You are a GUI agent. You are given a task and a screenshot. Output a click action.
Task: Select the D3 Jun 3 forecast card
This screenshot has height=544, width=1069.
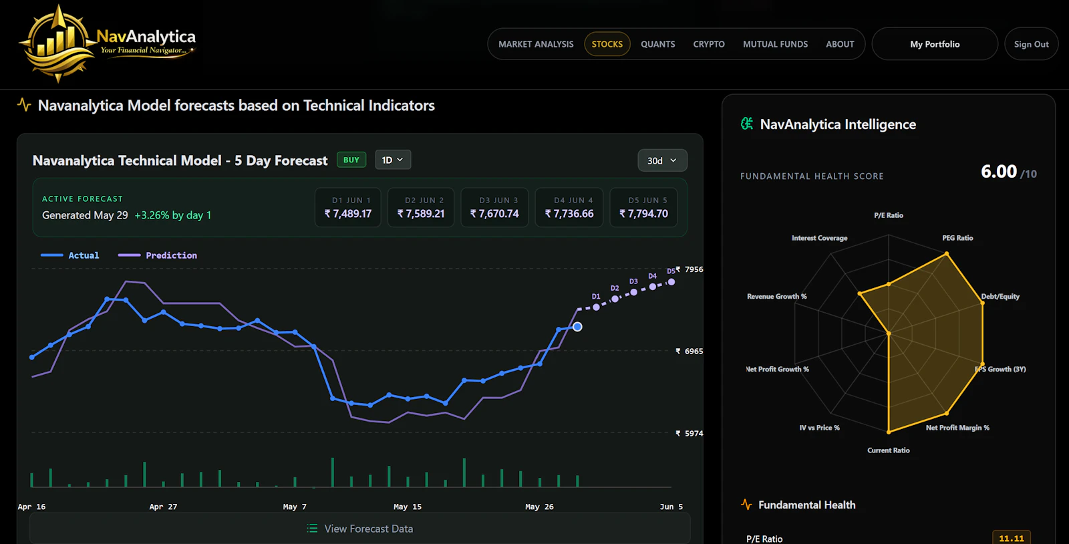[x=494, y=208]
